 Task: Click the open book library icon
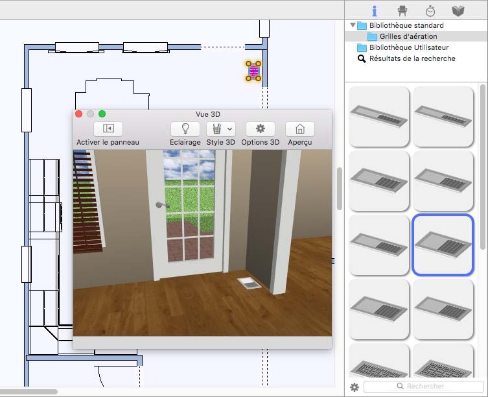tap(458, 10)
